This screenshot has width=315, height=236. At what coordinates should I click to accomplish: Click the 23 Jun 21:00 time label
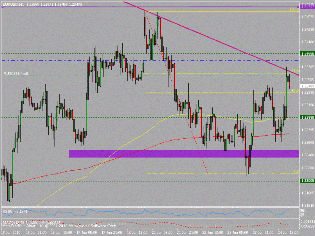[263, 232]
